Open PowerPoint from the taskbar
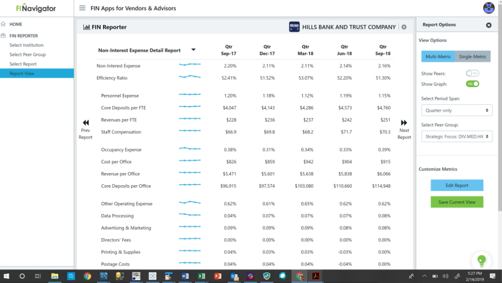 pos(218,276)
